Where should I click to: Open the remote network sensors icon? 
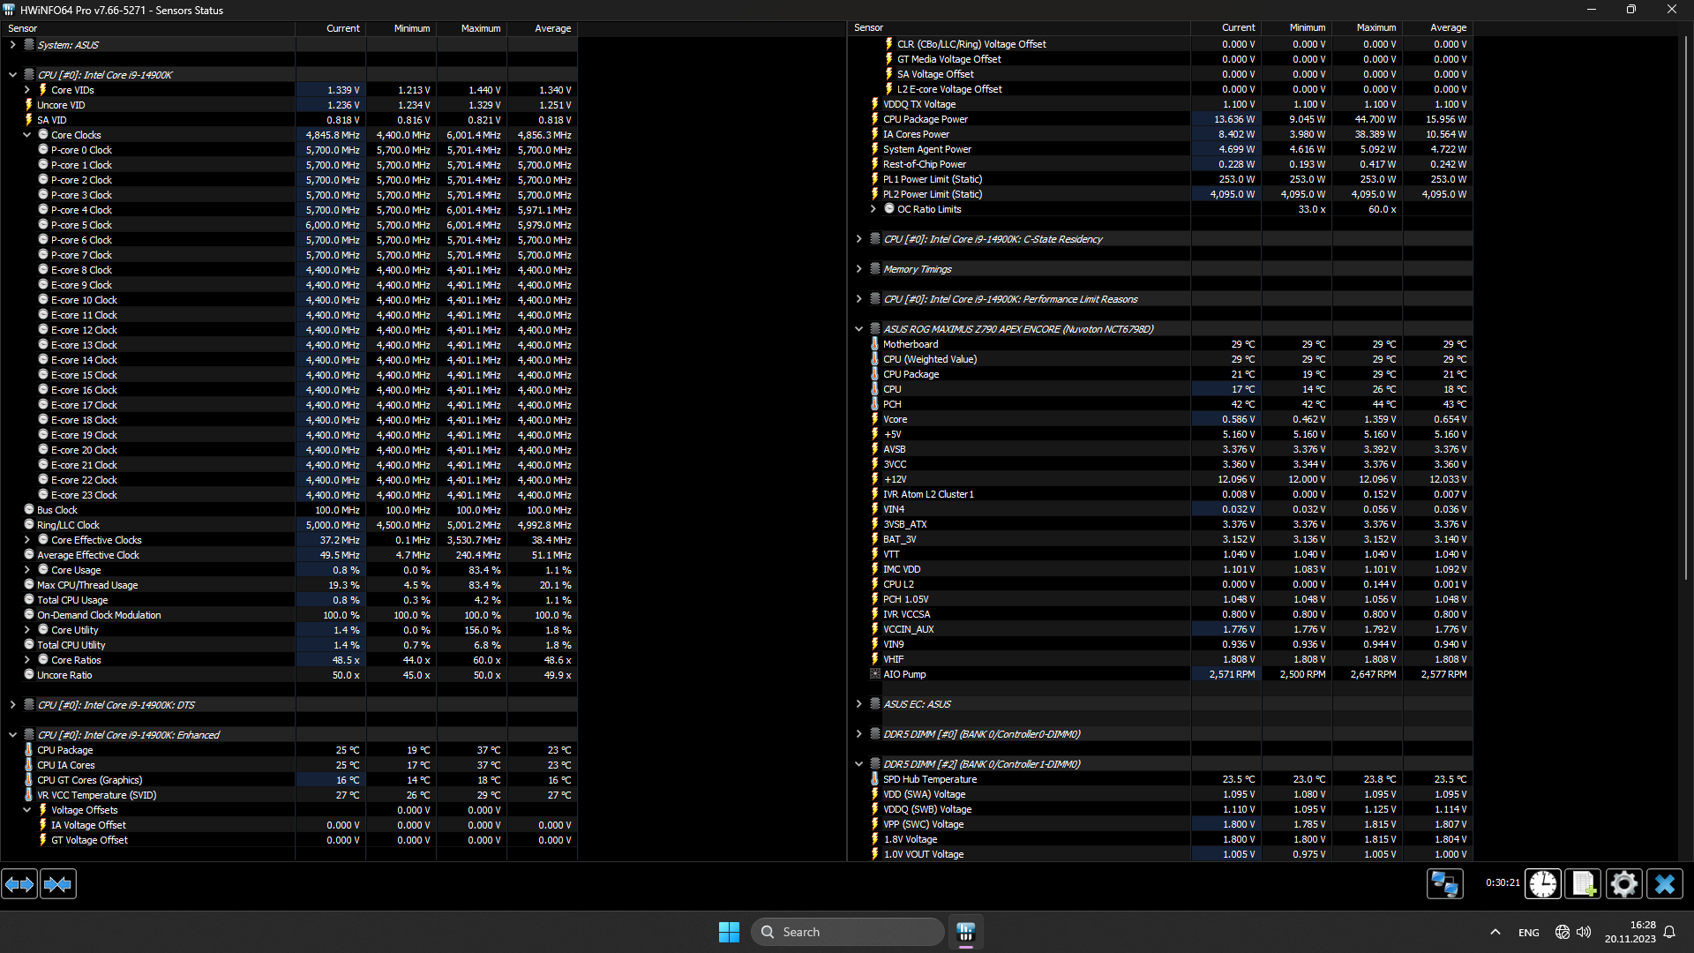(x=1444, y=884)
